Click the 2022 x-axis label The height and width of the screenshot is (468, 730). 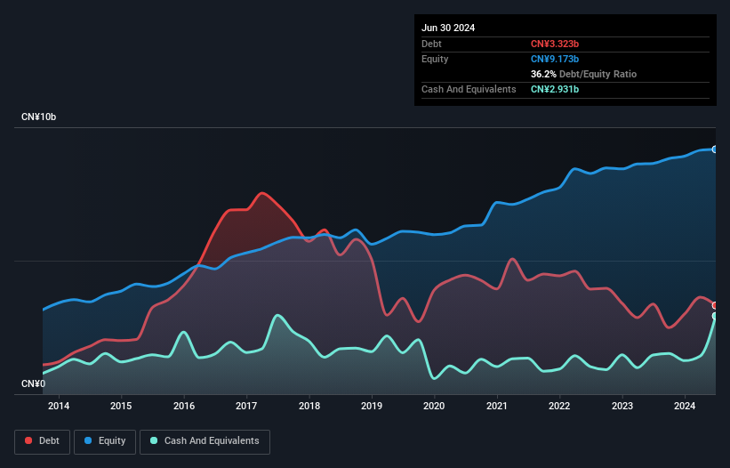[559, 406]
